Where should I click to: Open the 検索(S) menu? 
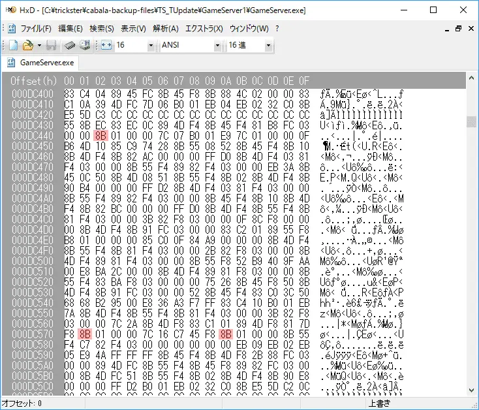[x=101, y=29]
